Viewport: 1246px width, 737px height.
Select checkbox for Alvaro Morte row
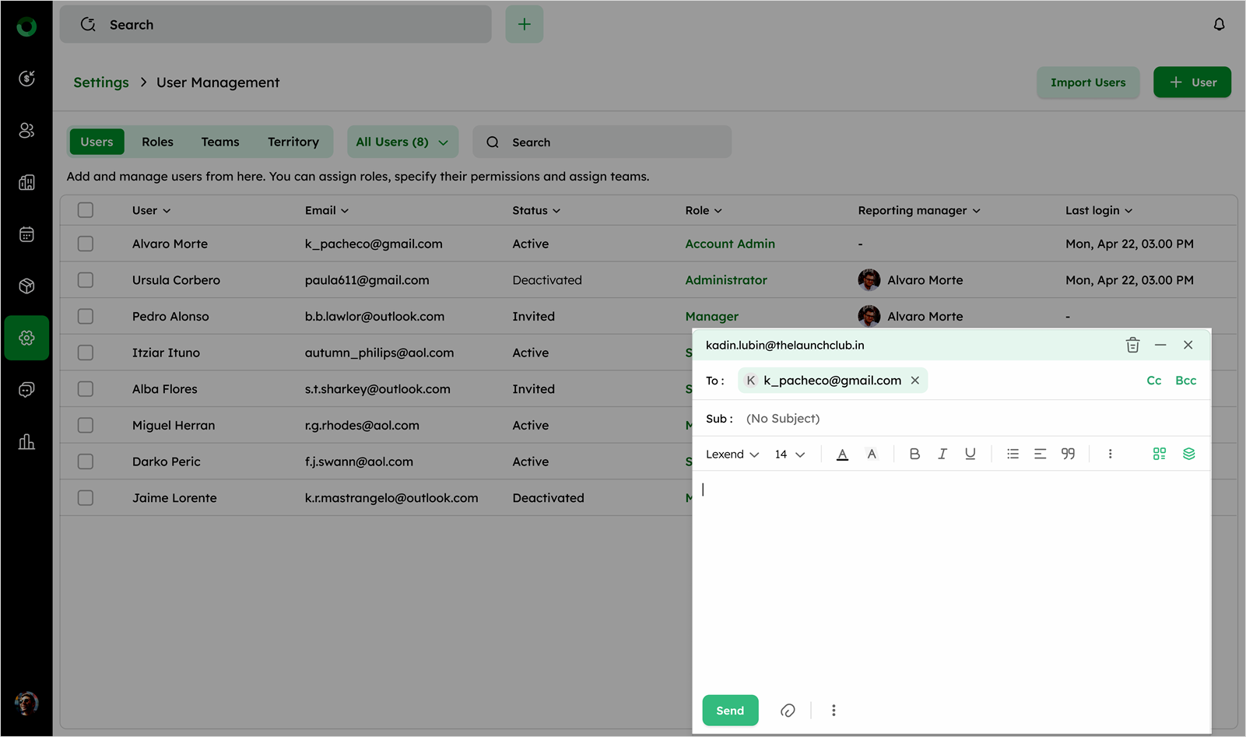(86, 244)
